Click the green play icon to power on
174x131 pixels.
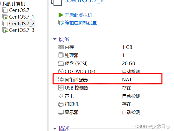[x=61, y=15]
